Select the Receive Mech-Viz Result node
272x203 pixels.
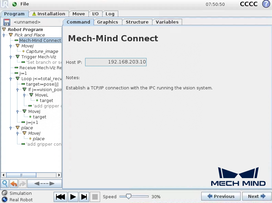point(40,68)
